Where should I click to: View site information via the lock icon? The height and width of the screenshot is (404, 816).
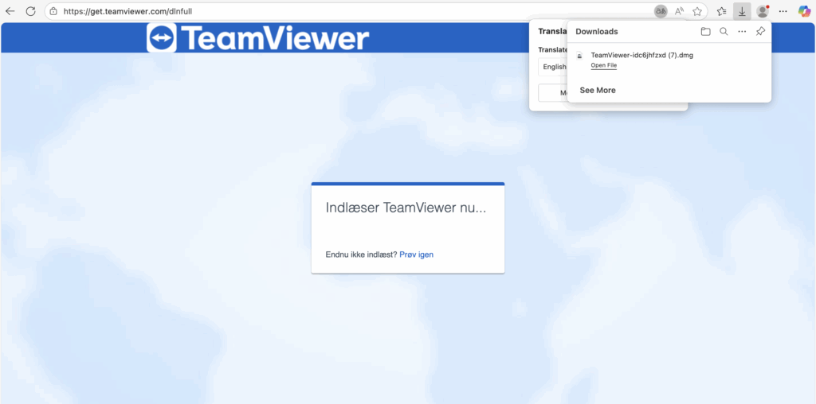pos(53,11)
